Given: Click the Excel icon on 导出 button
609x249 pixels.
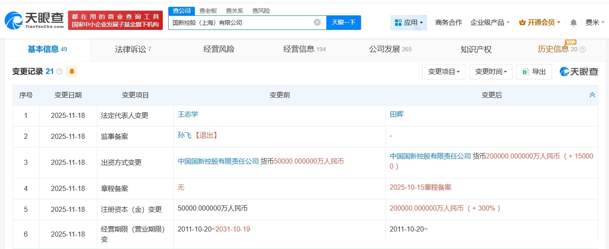Looking at the screenshot, I should coord(525,71).
